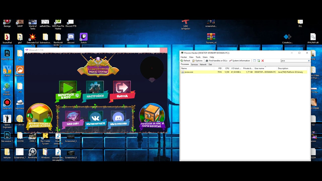The image size is (322, 181).
Task: Open the Hacker menu
Action: click(x=184, y=57)
